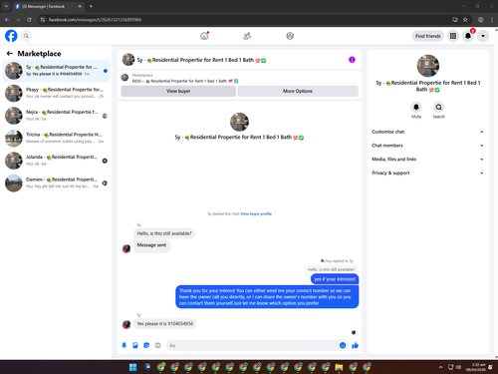Open Facebook home via the logo
The image size is (498, 374).
[x=11, y=36]
